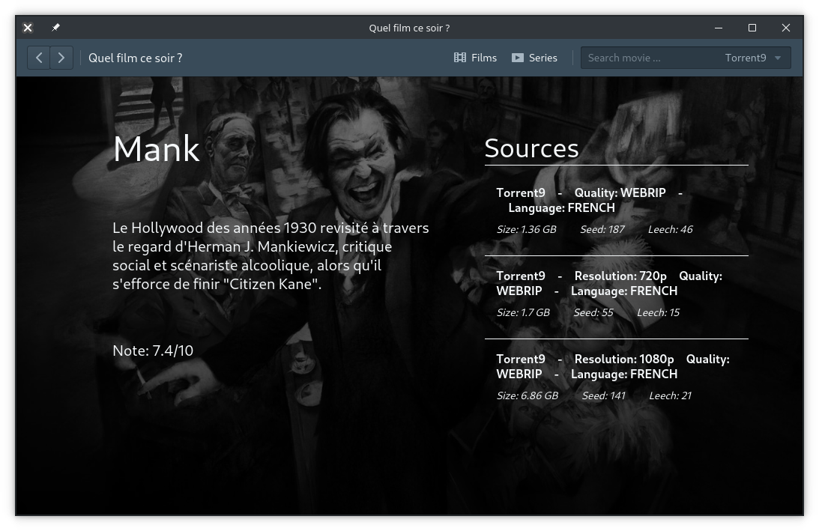This screenshot has height=531, width=819.
Task: Select the 1.36 GB WEBRIP FRENCH source
Action: (x=617, y=211)
